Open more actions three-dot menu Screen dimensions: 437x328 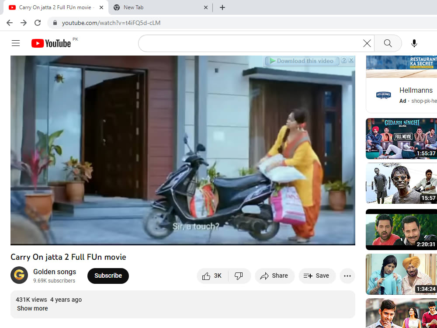[x=347, y=276]
